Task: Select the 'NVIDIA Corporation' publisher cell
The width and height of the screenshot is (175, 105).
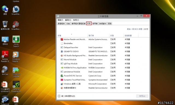Action: (97, 68)
